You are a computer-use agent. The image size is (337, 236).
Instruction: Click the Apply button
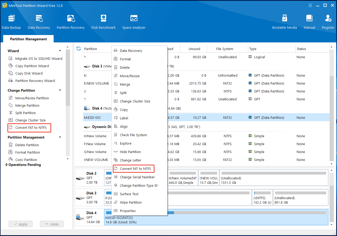click(20, 224)
